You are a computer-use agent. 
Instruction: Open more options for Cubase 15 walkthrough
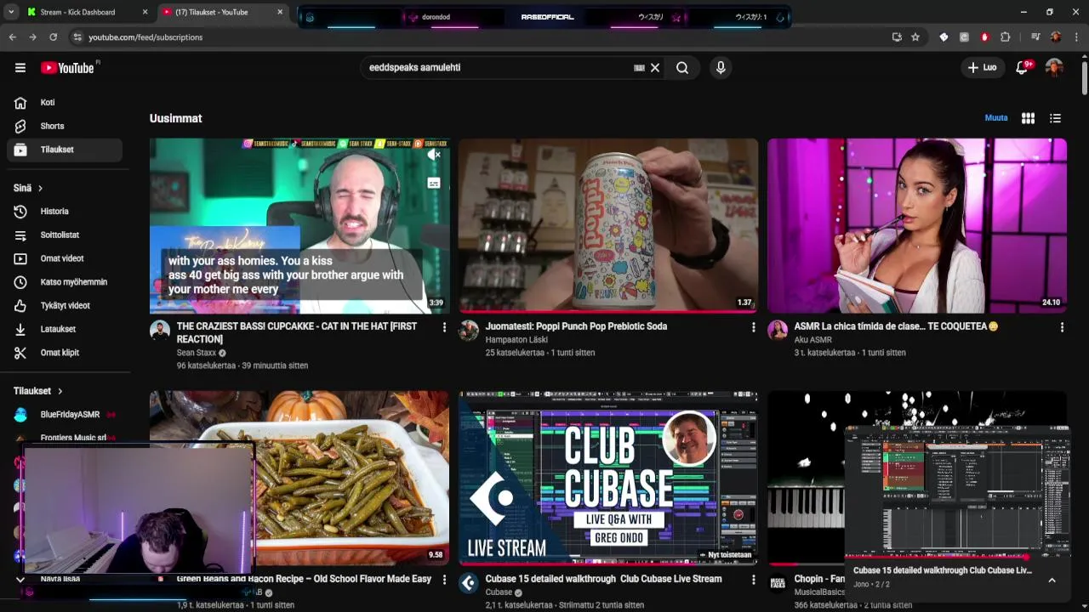tap(753, 580)
